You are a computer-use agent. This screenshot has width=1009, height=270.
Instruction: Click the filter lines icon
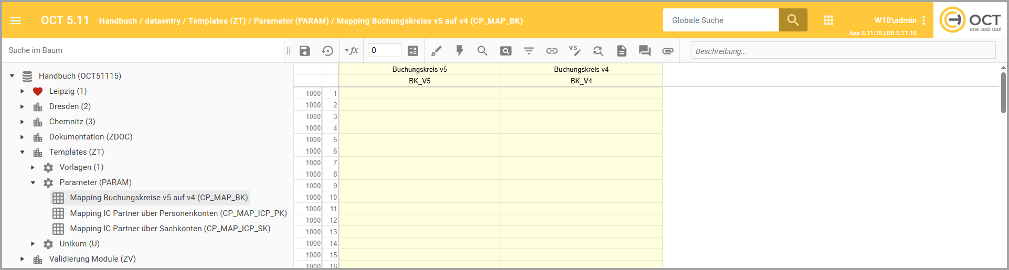point(528,51)
